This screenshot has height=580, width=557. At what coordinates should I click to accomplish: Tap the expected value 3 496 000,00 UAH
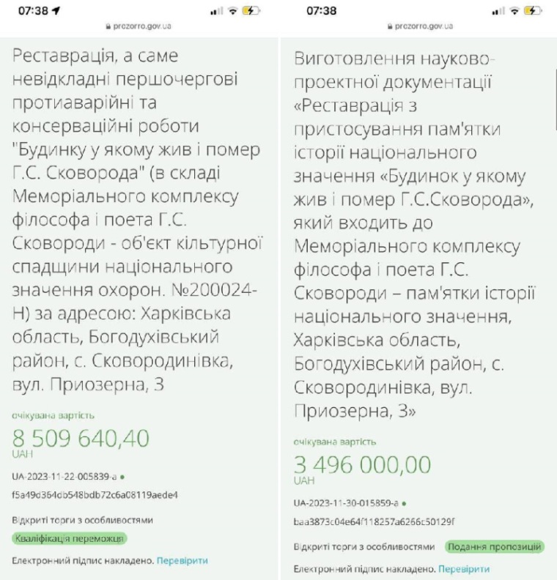[x=362, y=464]
